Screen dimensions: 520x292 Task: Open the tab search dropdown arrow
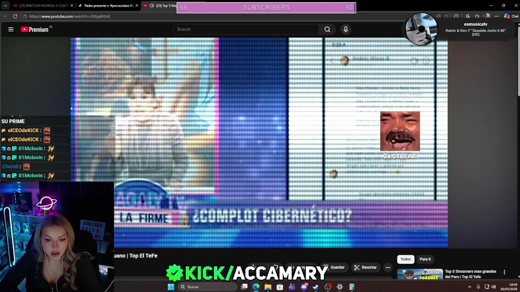point(5,6)
